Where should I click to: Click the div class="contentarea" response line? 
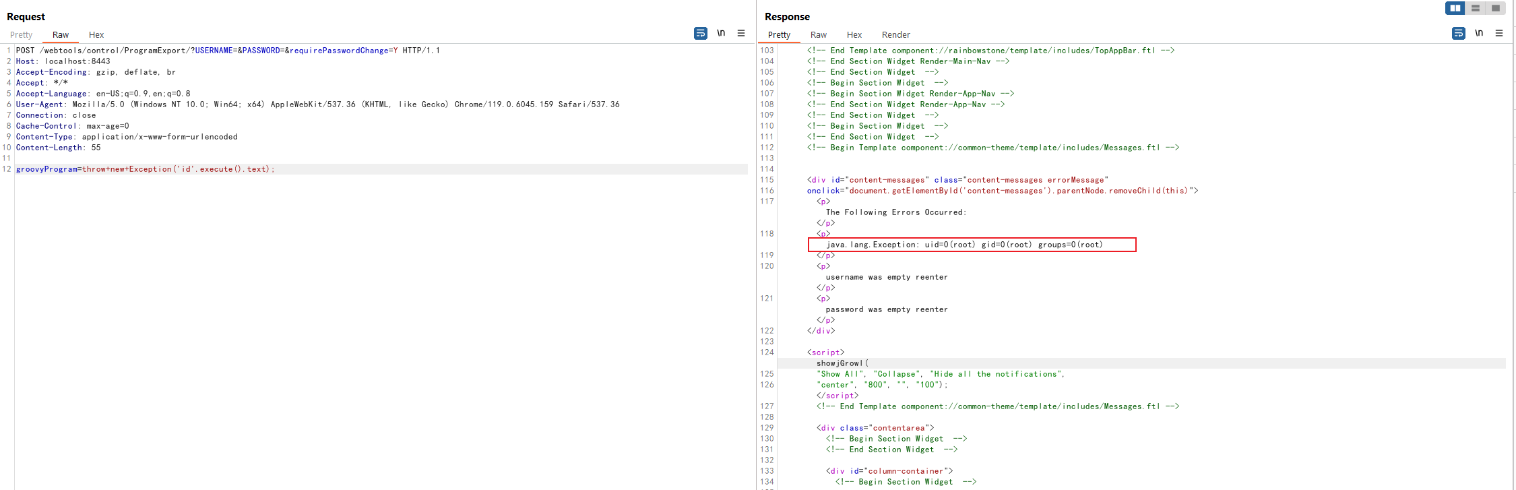[x=875, y=428]
